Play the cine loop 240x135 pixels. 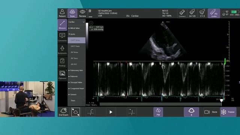pos(111,112)
